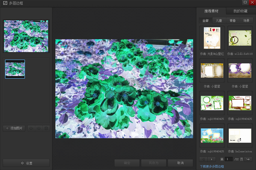Click the 取消 button
This screenshot has height=170, width=256.
(180, 163)
